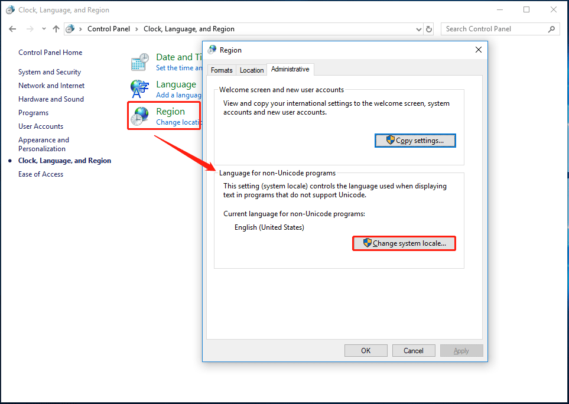
Task: Click Change system locale button
Action: tap(404, 243)
